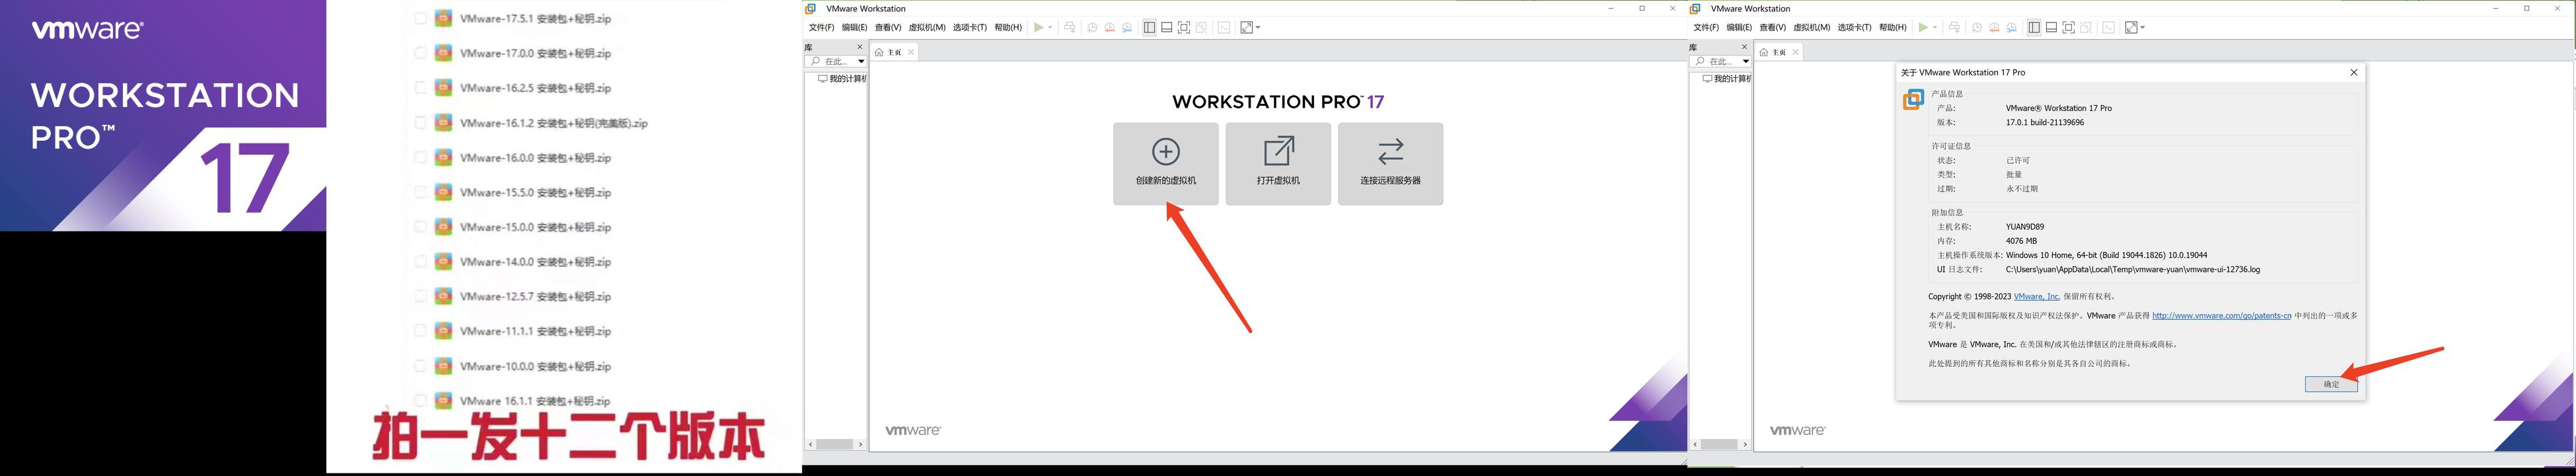Select the VMware-10.0.0 zip file name

coord(535,366)
